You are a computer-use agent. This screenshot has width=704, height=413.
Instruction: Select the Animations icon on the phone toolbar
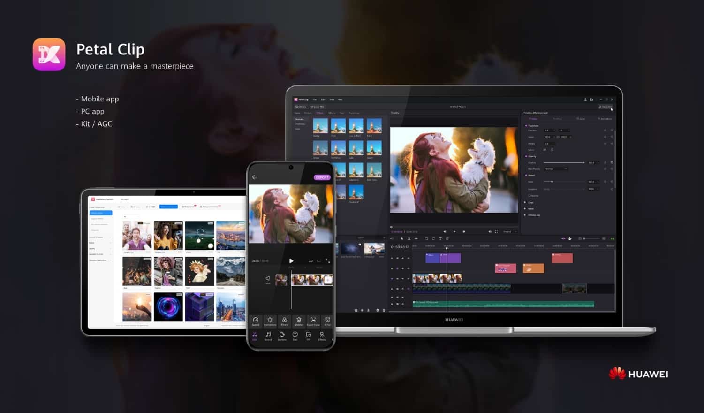(x=270, y=321)
